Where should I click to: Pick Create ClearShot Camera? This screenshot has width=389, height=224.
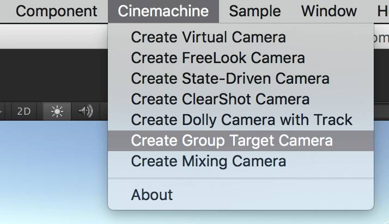click(220, 99)
